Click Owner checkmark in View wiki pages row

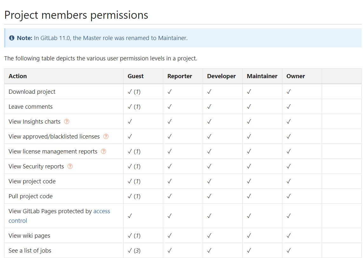coord(288,235)
